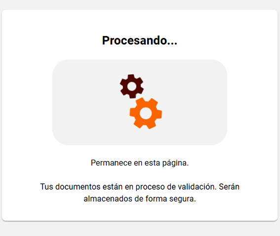The width and height of the screenshot is (280, 236).
Task: Click the "Permanece en esta página." message
Action: point(140,163)
